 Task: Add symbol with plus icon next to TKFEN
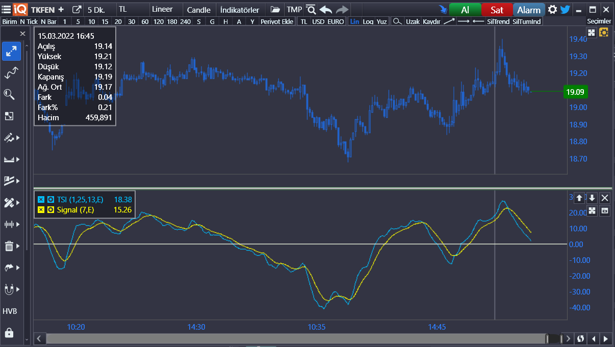click(61, 10)
